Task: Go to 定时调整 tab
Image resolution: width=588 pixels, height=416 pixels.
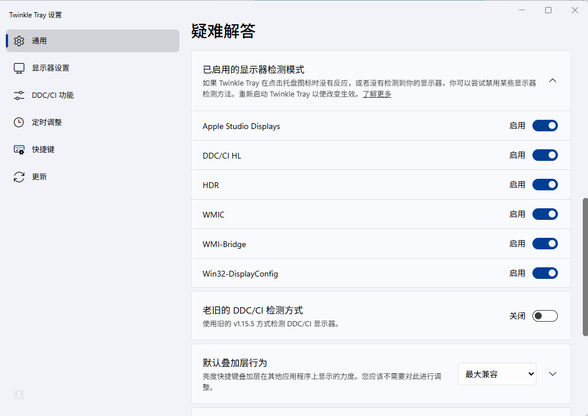Action: (x=93, y=122)
